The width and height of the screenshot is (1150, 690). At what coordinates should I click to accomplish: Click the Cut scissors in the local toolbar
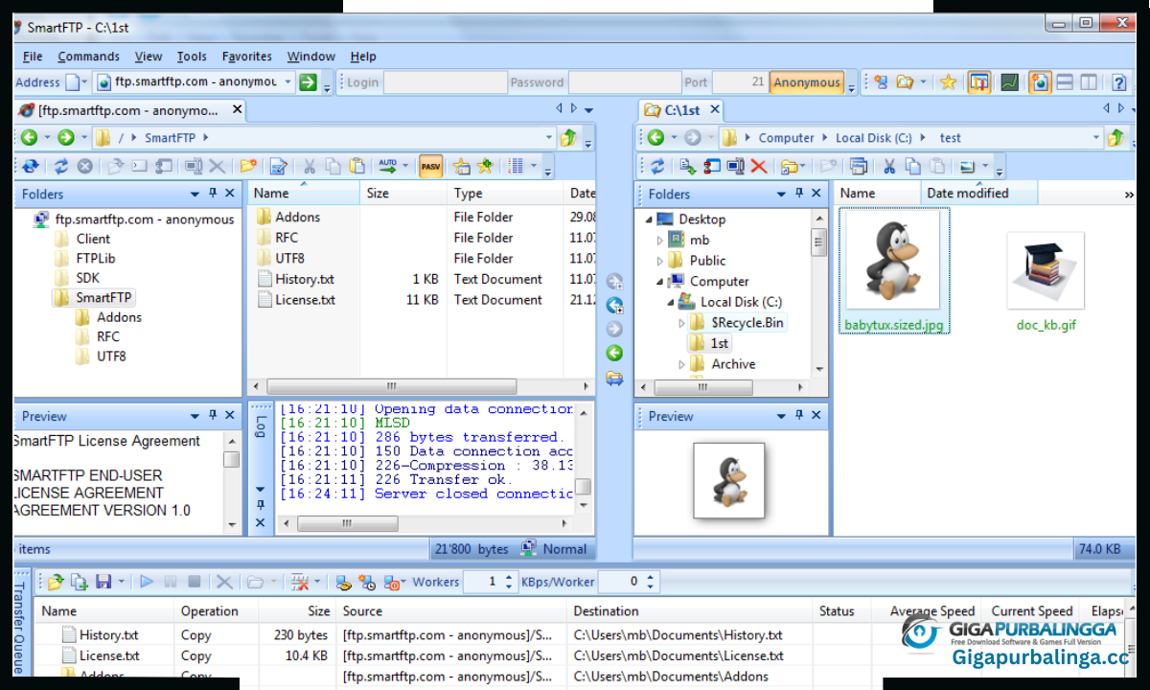coord(888,167)
